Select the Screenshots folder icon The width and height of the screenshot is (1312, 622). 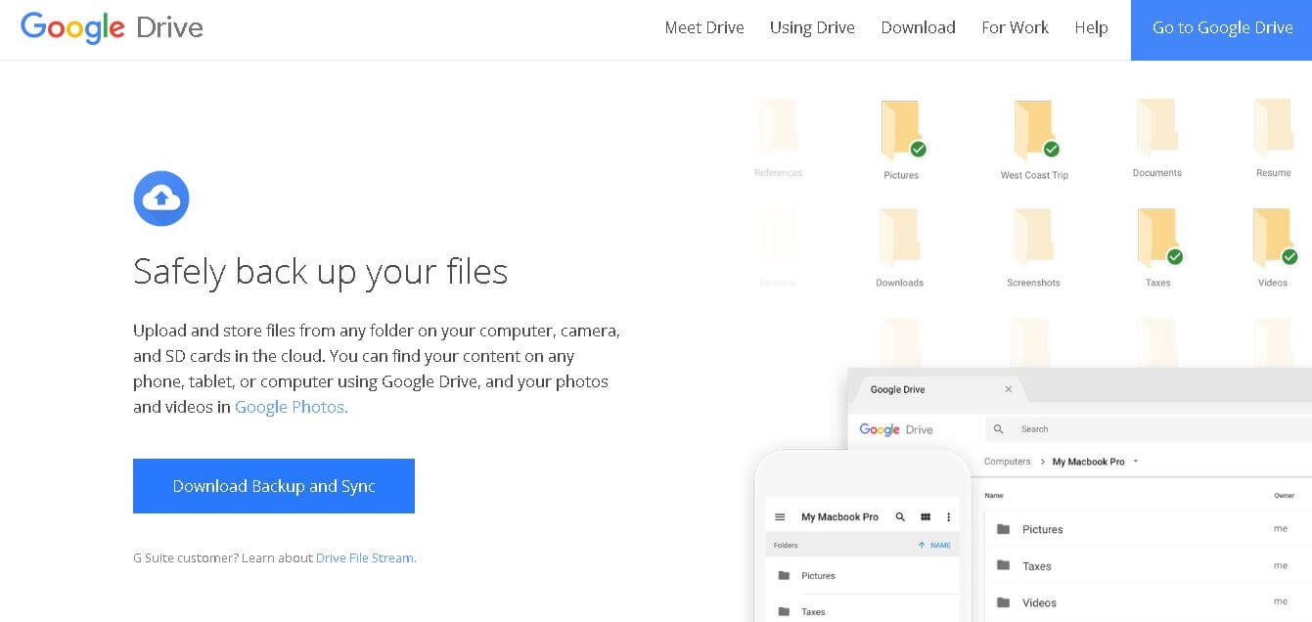[x=1033, y=238]
